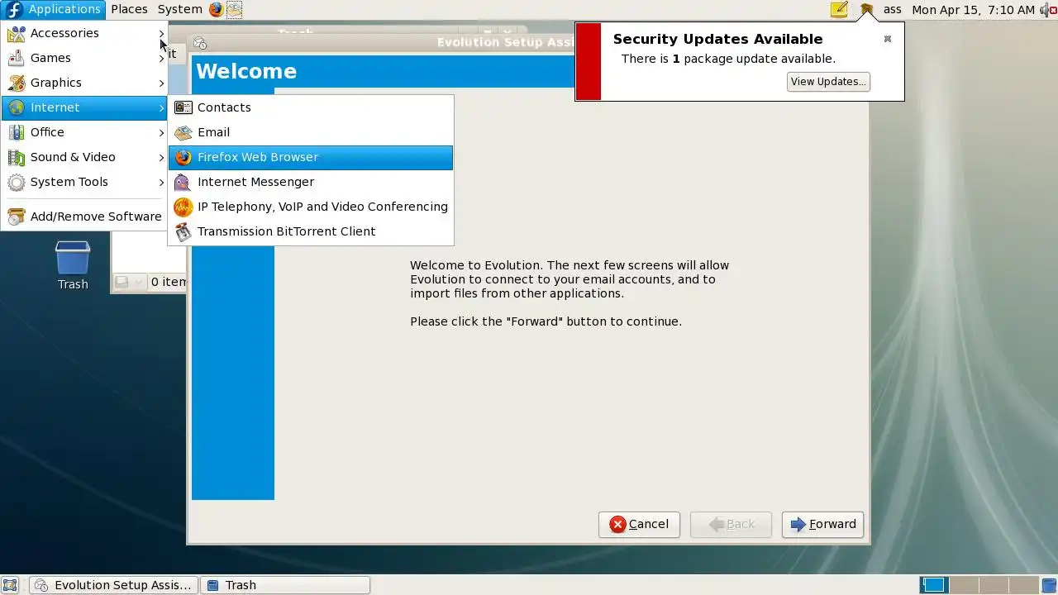Launch Contacts from Internet submenu

click(311, 107)
